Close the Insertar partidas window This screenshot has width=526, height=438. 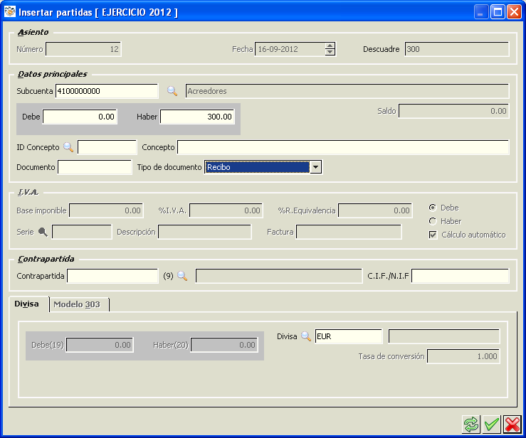coord(515,12)
